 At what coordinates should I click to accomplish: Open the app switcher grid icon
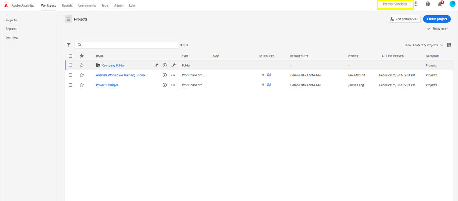416,4
